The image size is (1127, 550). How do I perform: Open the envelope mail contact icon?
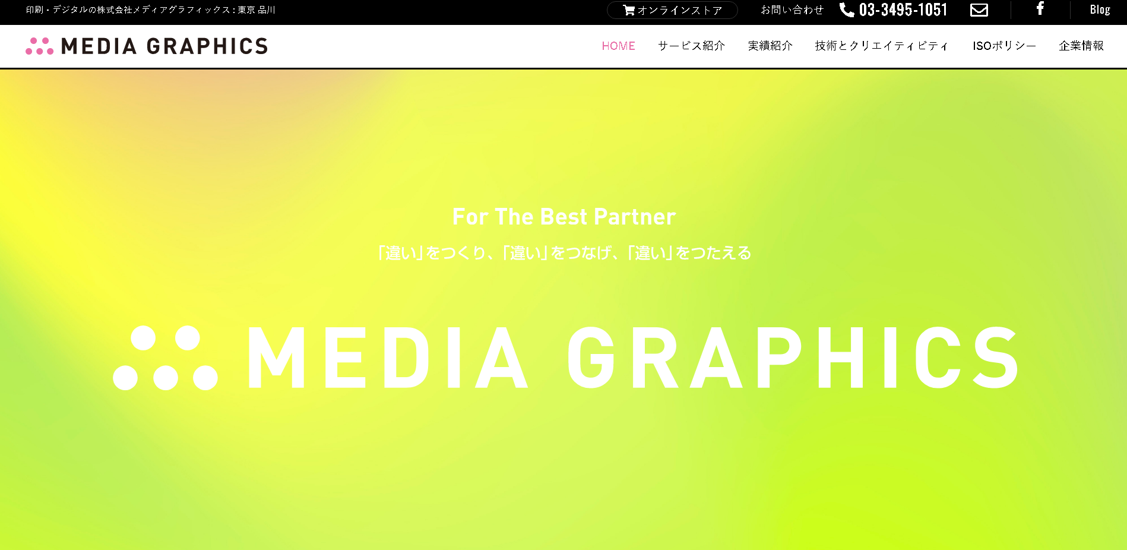coord(979,10)
